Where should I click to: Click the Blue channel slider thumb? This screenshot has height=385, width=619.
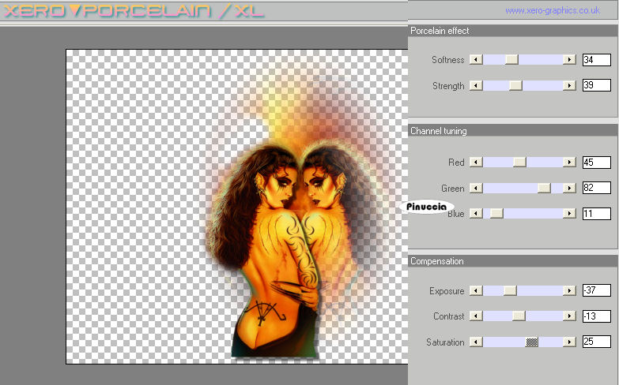point(496,213)
